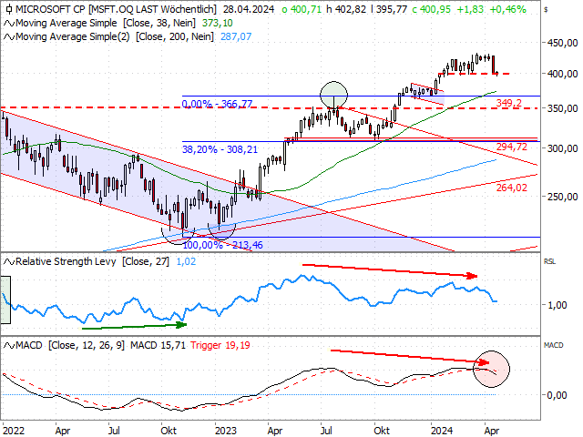The height and width of the screenshot is (437, 583).
Task: Click the 350,00 price axis label
Action: 563,108
